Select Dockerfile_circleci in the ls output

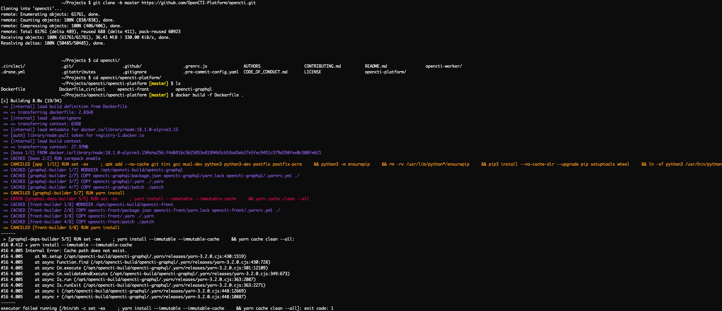pos(82,89)
